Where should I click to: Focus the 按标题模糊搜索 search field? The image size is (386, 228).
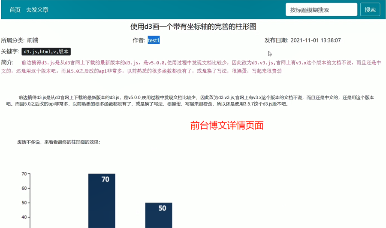pos(321,9)
